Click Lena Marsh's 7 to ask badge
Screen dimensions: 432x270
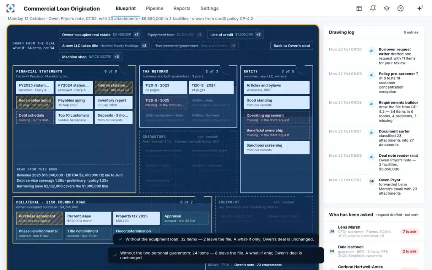pyautogui.click(x=409, y=231)
